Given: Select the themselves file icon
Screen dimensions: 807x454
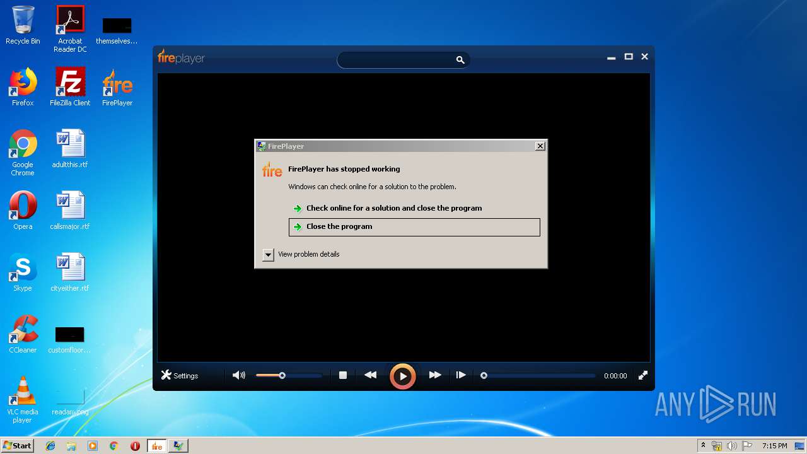Looking at the screenshot, I should (117, 30).
